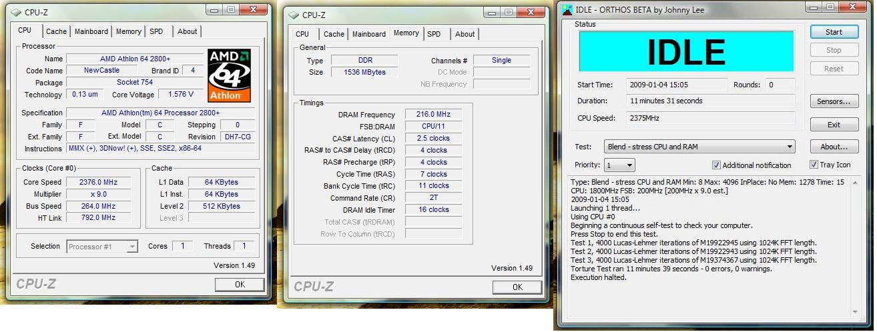Click the Package value Socket 754
The width and height of the screenshot is (877, 332).
coord(135,83)
